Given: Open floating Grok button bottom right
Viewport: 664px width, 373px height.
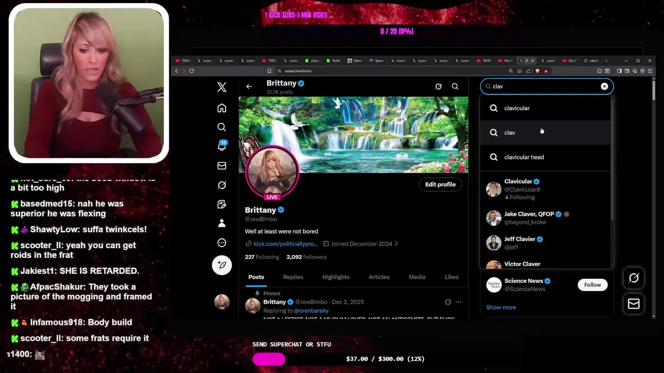Looking at the screenshot, I should (x=634, y=278).
